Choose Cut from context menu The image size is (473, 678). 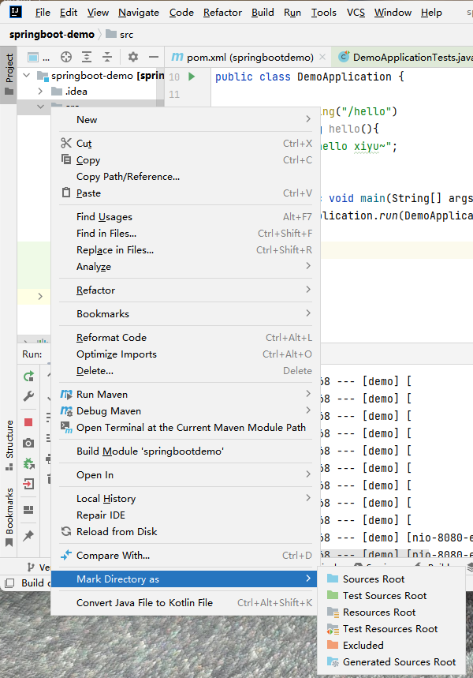click(185, 144)
